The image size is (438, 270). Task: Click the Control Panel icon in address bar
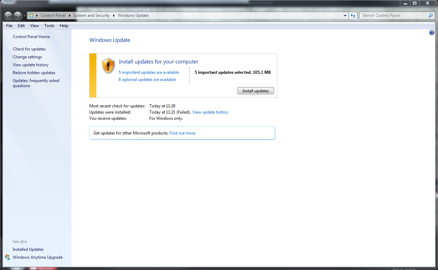[31, 15]
